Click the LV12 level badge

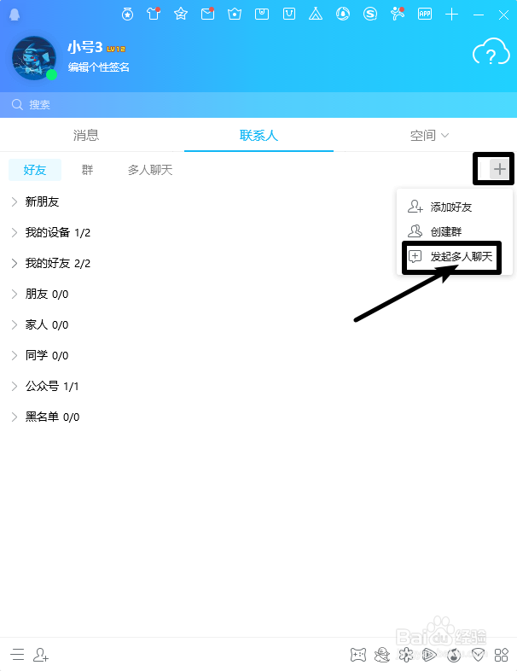point(116,49)
